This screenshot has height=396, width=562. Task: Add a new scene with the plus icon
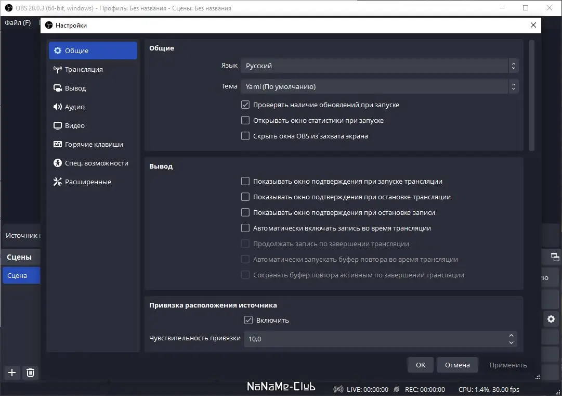(12, 373)
